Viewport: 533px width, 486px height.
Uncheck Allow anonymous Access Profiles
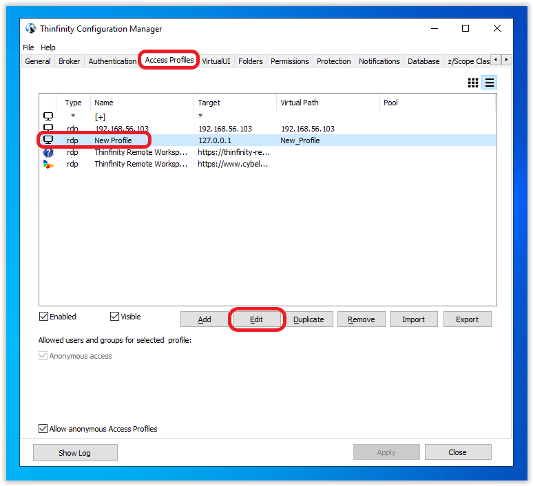tap(43, 429)
